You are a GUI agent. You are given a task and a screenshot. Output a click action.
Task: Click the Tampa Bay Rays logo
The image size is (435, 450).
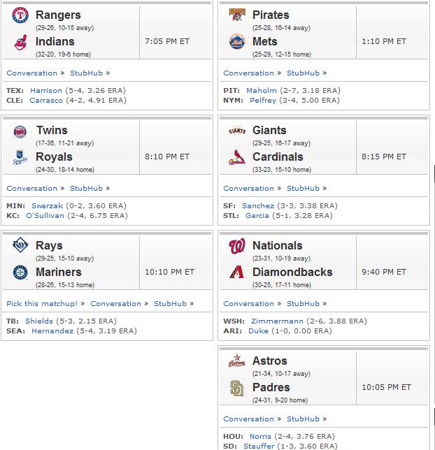20,245
